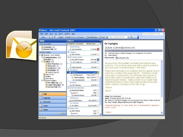Toggle blue flag on Bharat Mirchandani 10:44 message
The image size is (183, 137).
point(98,60)
